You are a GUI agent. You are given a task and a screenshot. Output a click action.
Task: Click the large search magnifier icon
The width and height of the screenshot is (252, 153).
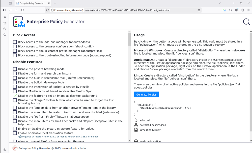(246, 22)
